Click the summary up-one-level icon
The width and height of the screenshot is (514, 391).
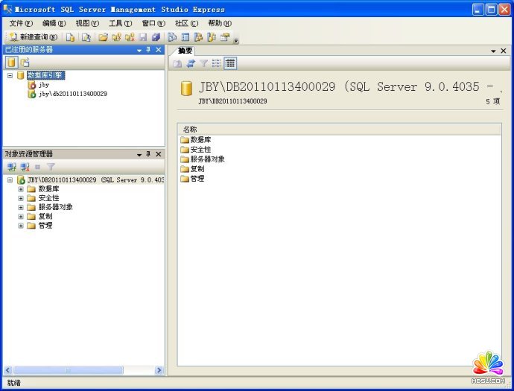point(177,63)
